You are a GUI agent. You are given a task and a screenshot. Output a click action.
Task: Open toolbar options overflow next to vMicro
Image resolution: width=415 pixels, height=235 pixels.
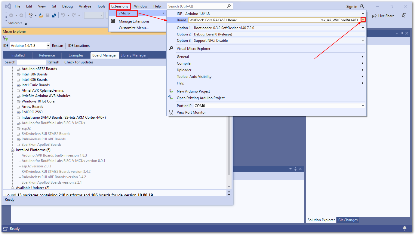(x=26, y=23)
